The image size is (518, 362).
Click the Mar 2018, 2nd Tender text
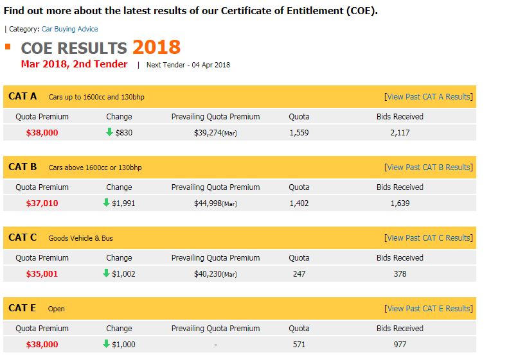(74, 64)
